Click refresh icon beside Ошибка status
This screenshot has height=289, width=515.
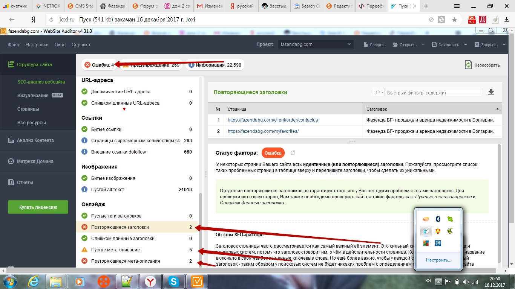pyautogui.click(x=293, y=153)
